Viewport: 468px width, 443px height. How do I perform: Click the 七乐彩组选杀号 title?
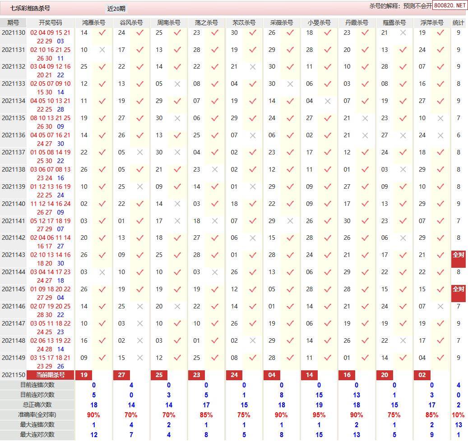30,9
